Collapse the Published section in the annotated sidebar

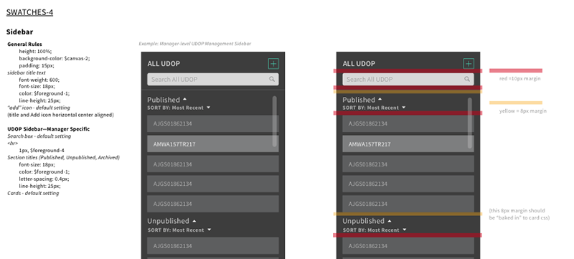pyautogui.click(x=380, y=99)
